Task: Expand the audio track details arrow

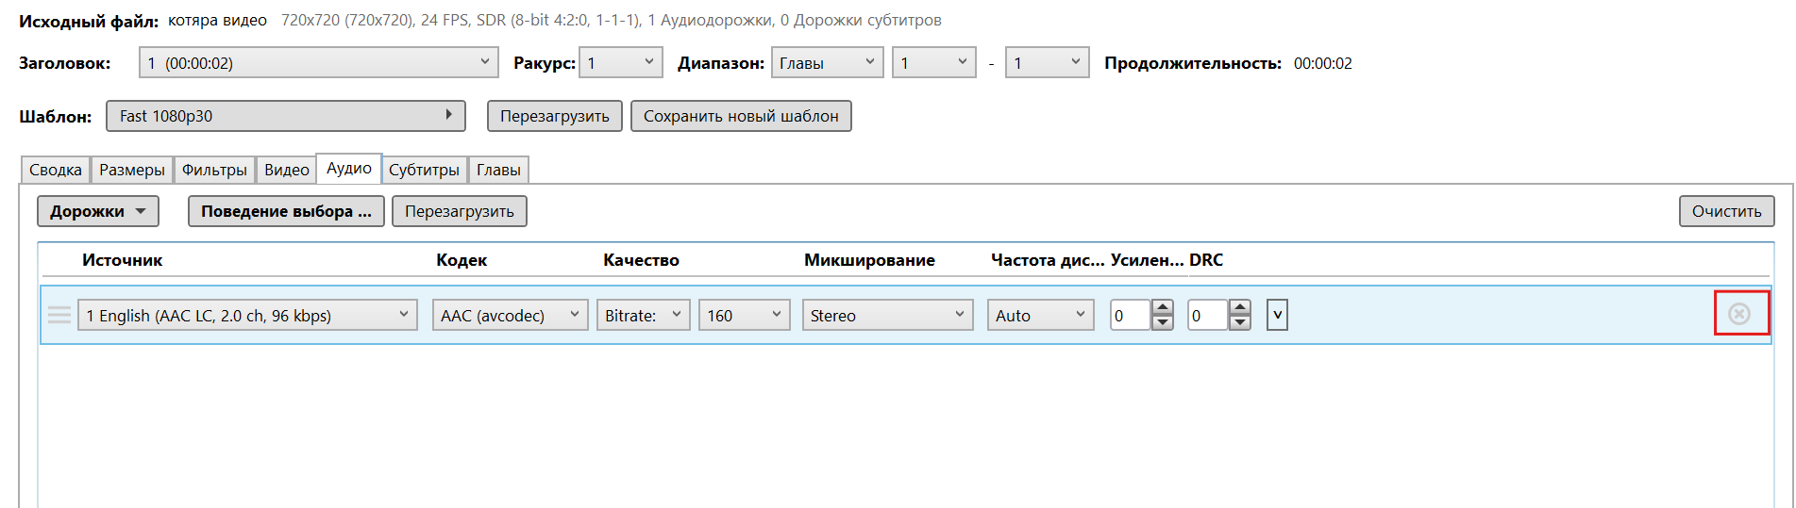Action: pos(1277,315)
